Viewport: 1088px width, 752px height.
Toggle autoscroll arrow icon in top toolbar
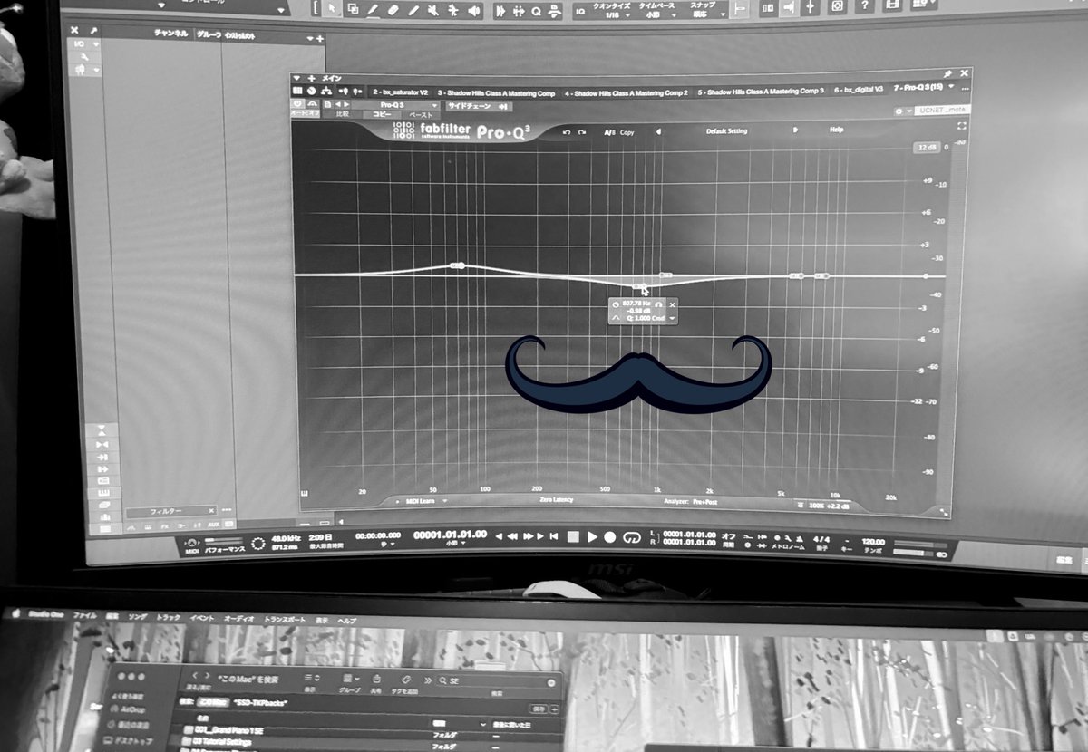coord(789,6)
